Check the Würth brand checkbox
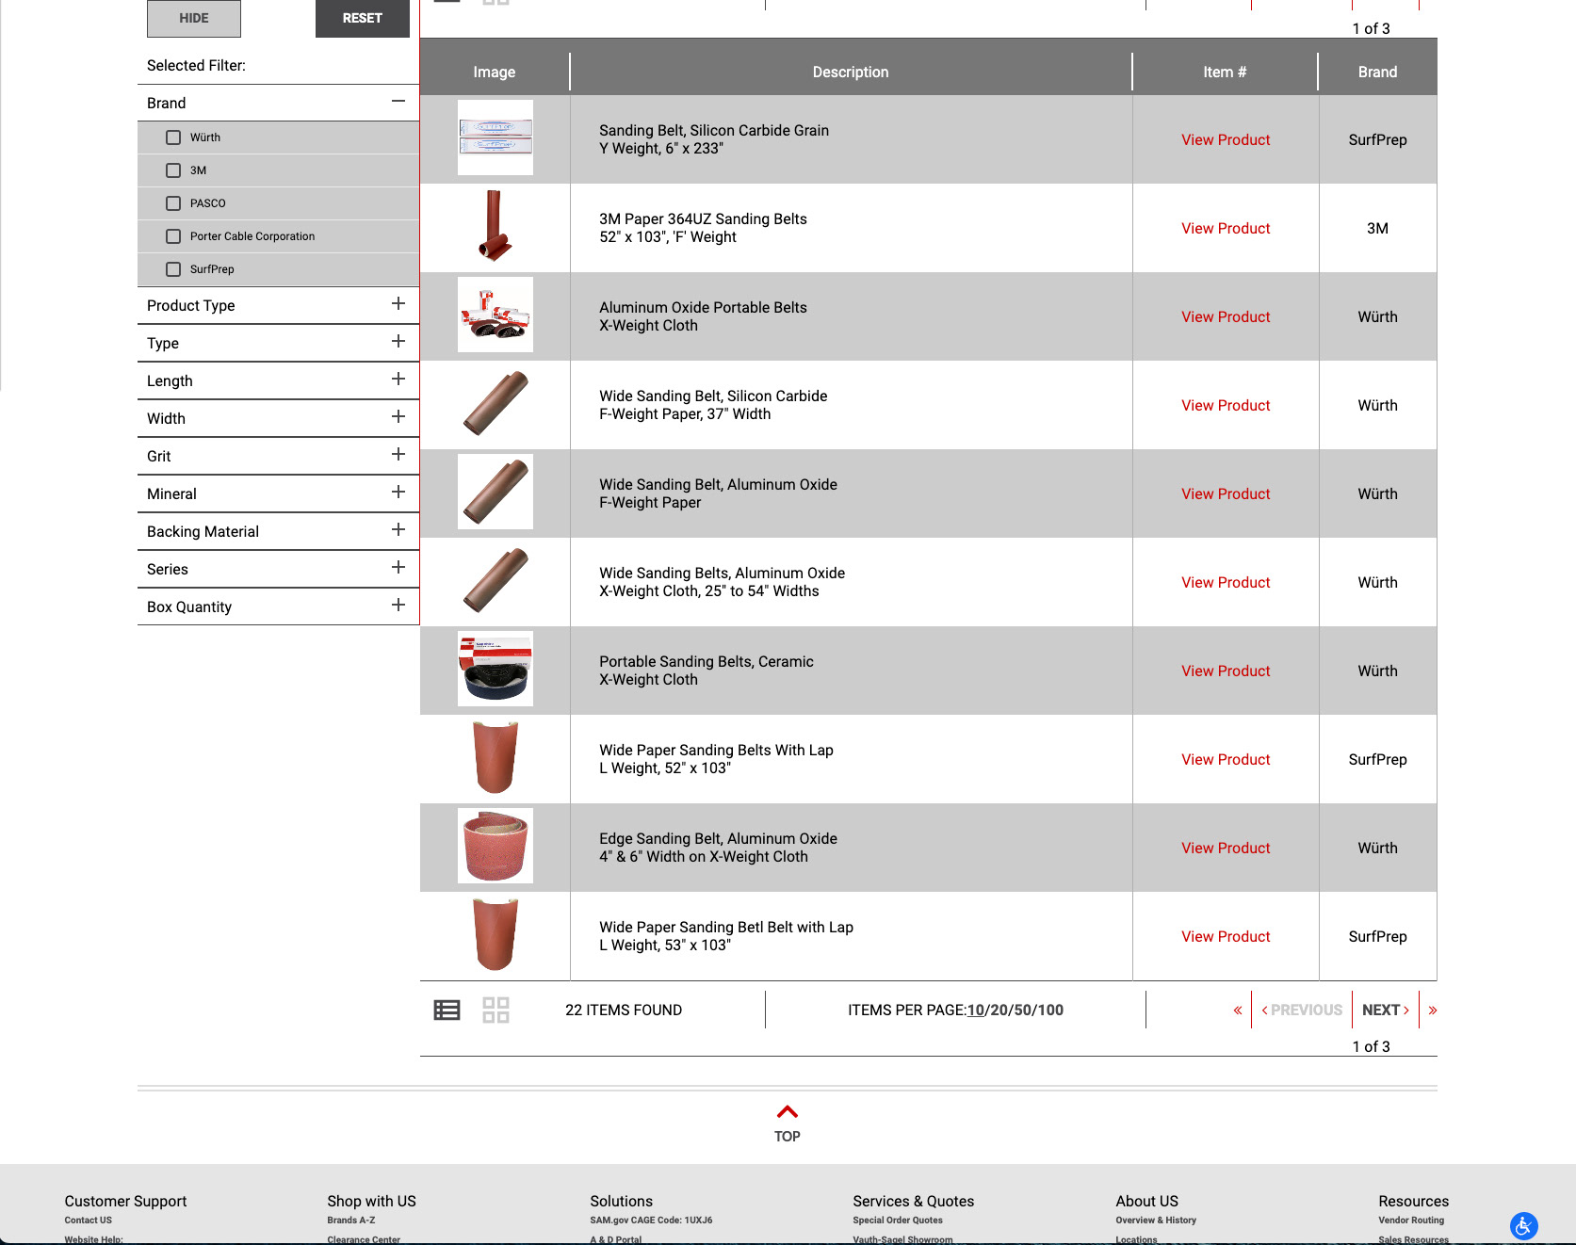The image size is (1576, 1245). point(173,137)
